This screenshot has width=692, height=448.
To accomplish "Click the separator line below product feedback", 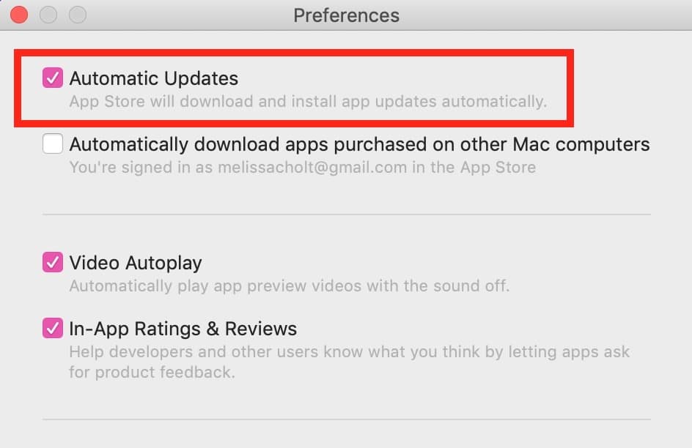I will (347, 419).
